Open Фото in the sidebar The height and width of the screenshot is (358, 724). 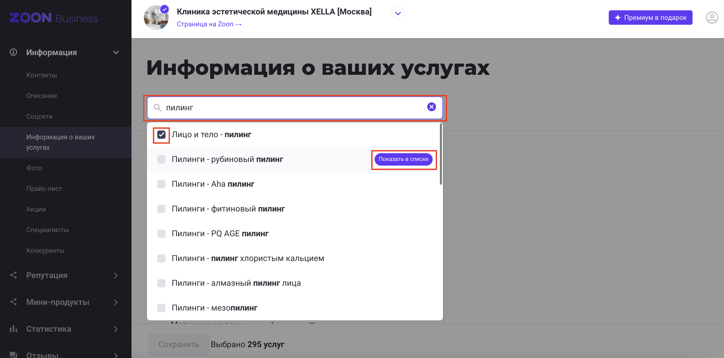pos(34,168)
